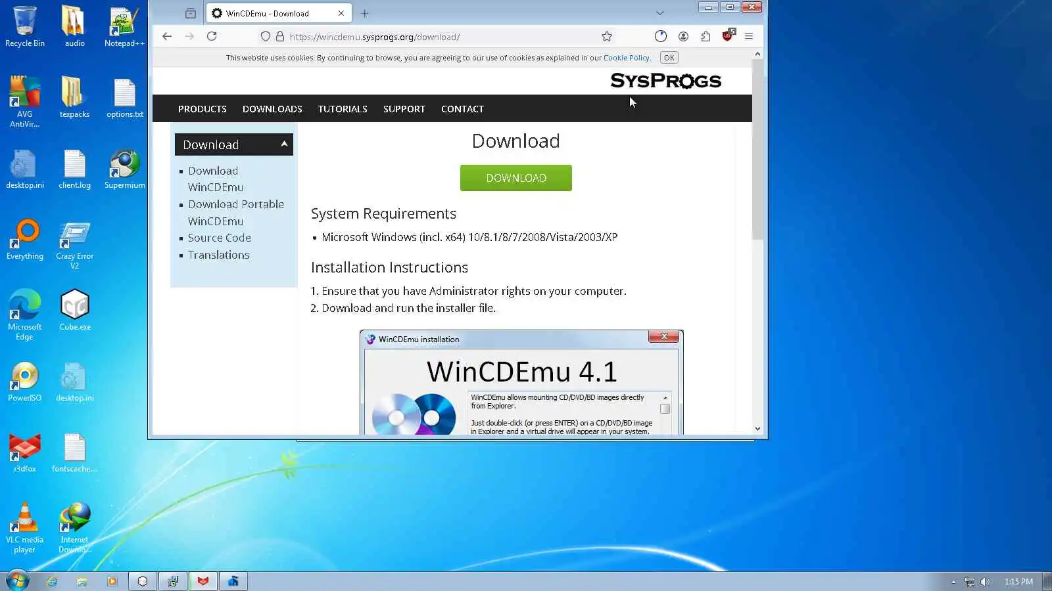Go back to the previous page
The height and width of the screenshot is (591, 1052).
point(167,37)
